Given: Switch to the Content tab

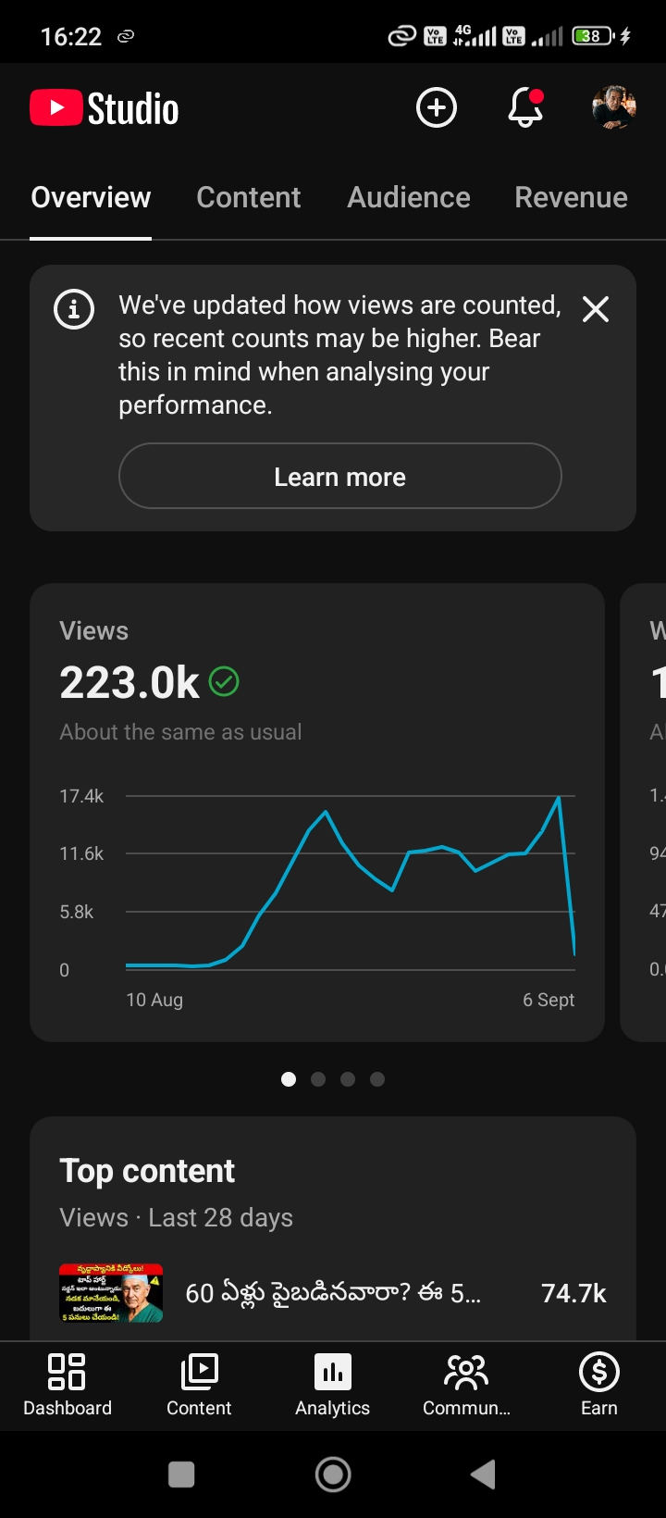Looking at the screenshot, I should pyautogui.click(x=249, y=197).
